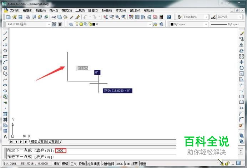Select the Revision Cloud tool
The height and width of the screenshot is (168, 247).
(x=5, y=73)
